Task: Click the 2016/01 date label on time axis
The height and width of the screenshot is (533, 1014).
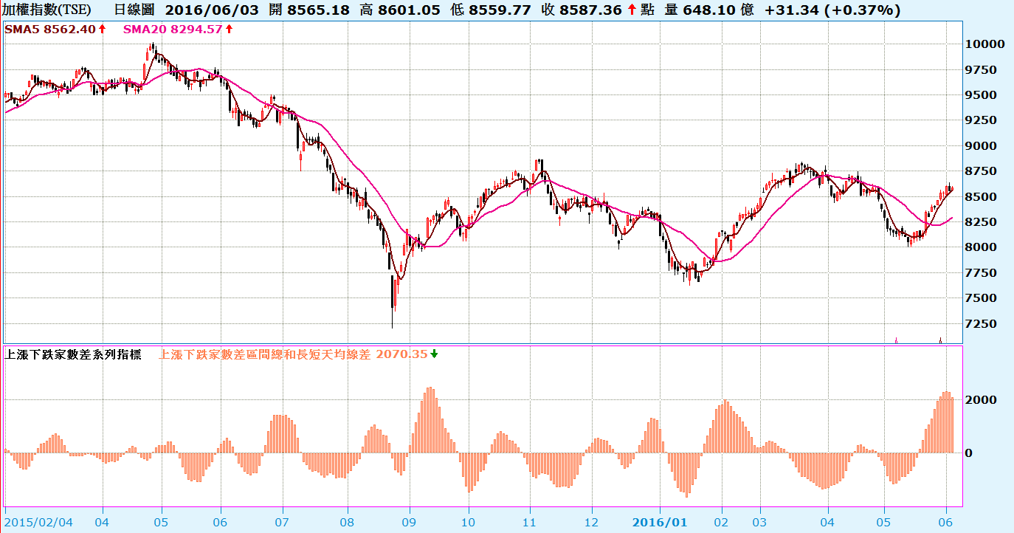Action: (660, 522)
